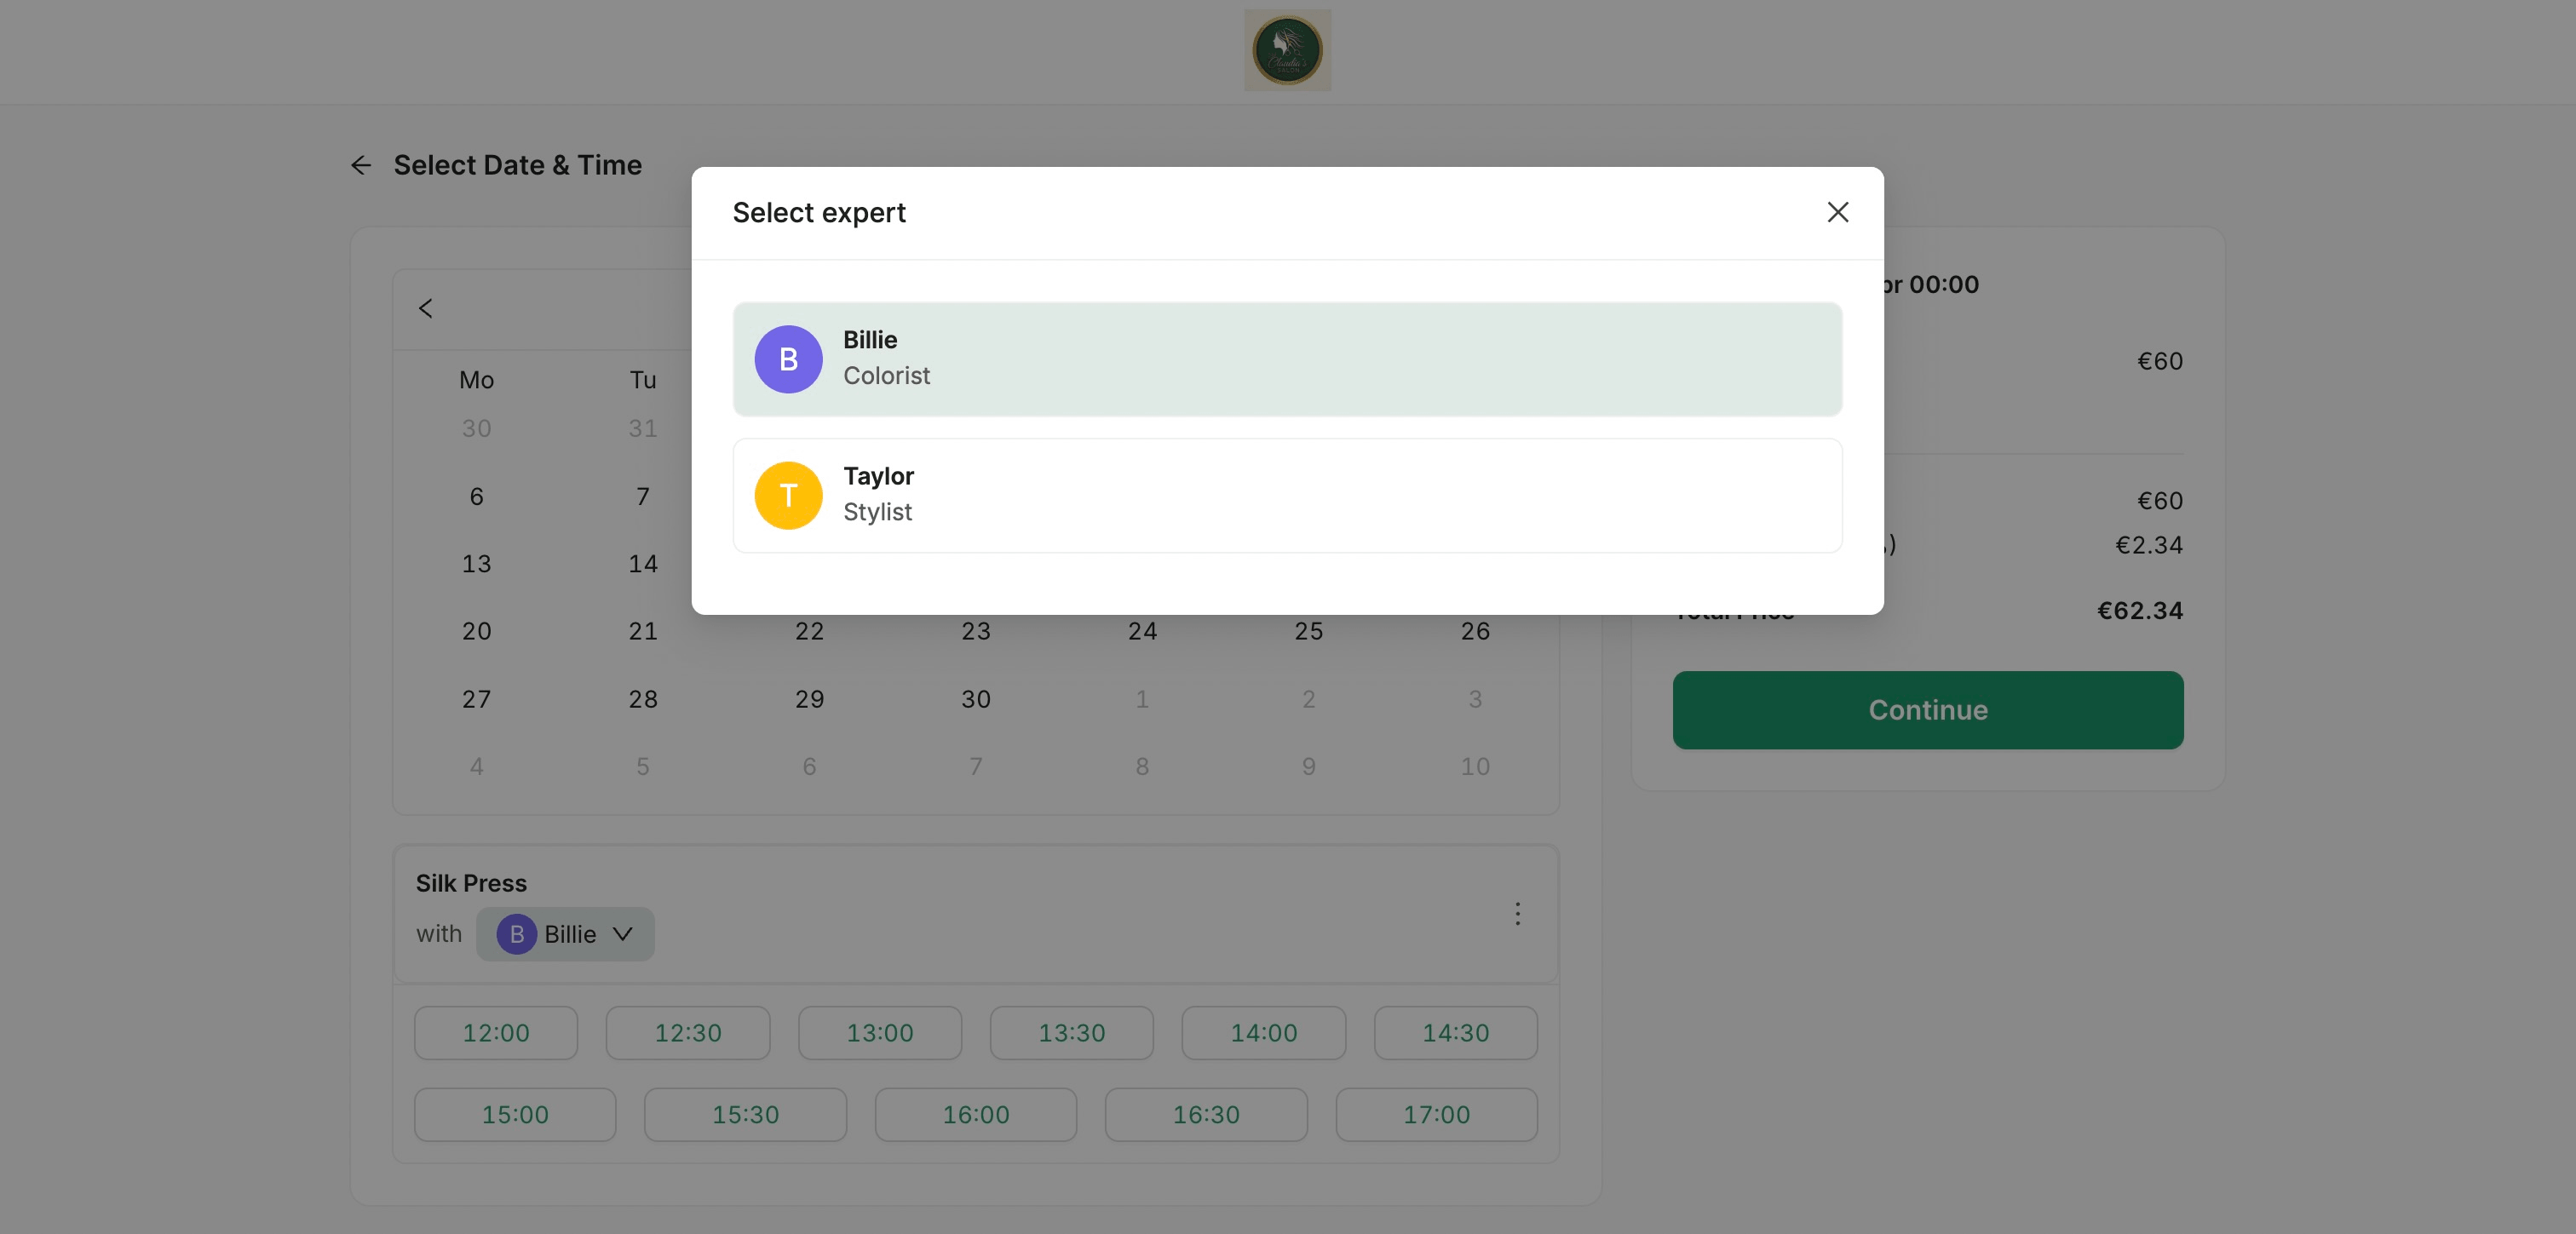The width and height of the screenshot is (2576, 1234).
Task: Click date 20 on the calendar
Action: [476, 630]
